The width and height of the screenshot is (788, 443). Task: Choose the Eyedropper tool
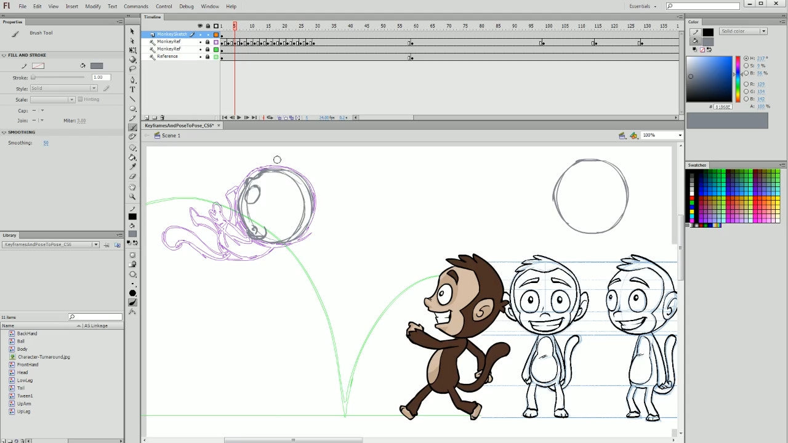point(132,166)
